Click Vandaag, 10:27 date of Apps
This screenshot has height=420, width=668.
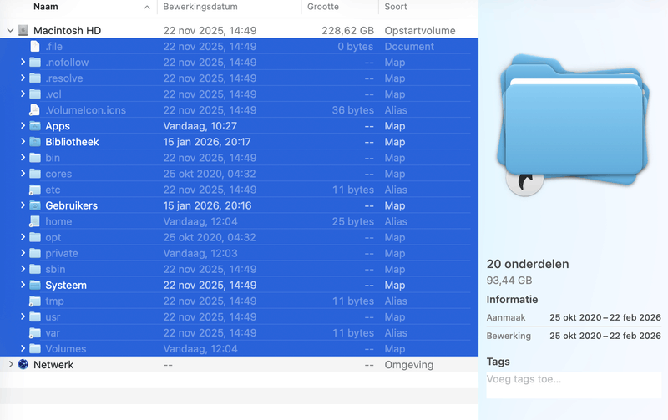click(200, 126)
